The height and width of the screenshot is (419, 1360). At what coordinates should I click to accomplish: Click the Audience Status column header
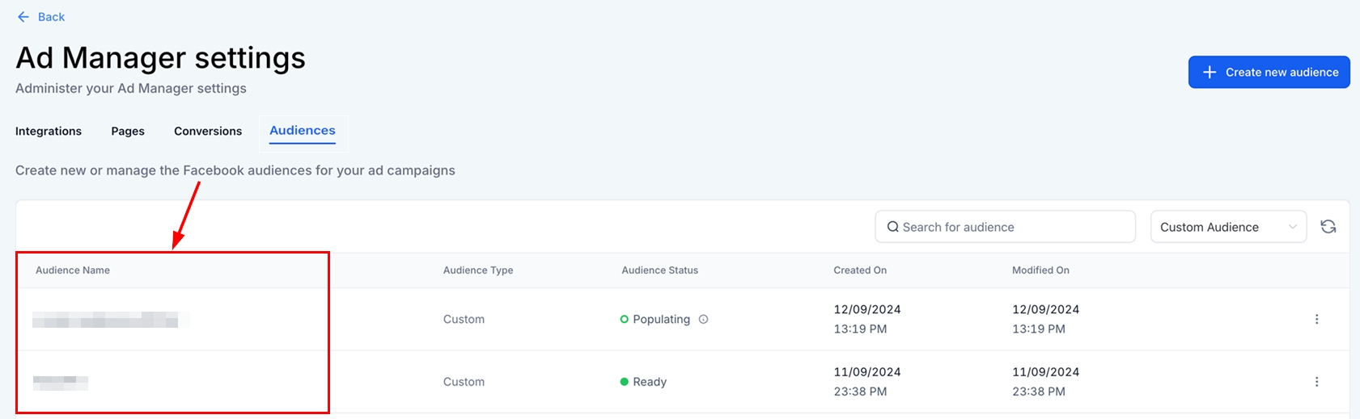[659, 270]
